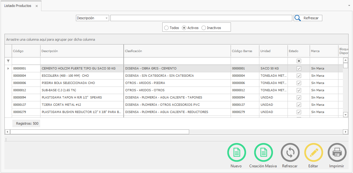Click DISENSA - PLOMERÍA - OTROS ACCESORIOS PVC cell
The height and width of the screenshot is (173, 353).
click(x=177, y=105)
